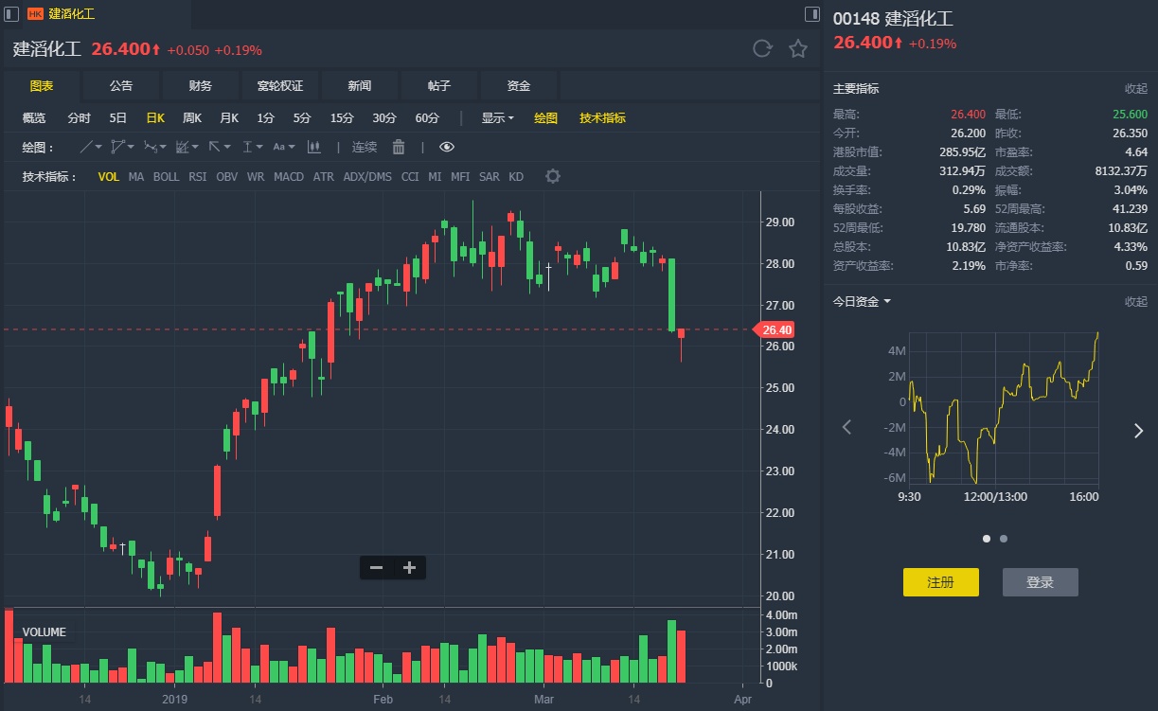Screen dimensions: 1158x711
Task: Select the 周K weekly chart period
Action: [x=192, y=118]
